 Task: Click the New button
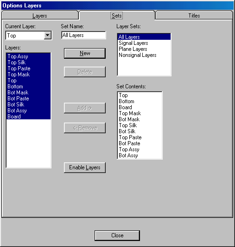click(85, 53)
